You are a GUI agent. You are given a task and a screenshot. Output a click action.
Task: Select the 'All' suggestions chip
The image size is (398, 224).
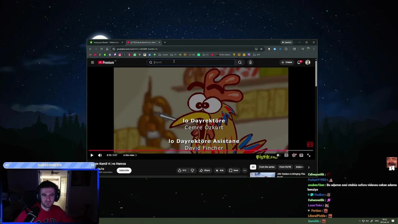[253, 167]
